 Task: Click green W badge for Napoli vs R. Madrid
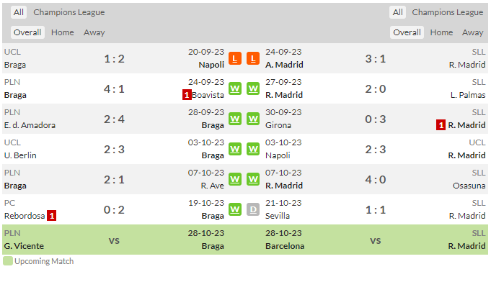point(252,149)
